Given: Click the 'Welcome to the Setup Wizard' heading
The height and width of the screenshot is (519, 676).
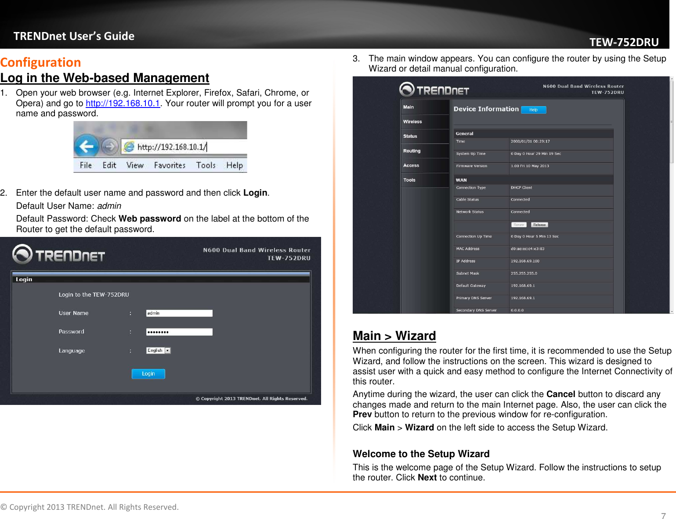Looking at the screenshot, I should [421, 454].
